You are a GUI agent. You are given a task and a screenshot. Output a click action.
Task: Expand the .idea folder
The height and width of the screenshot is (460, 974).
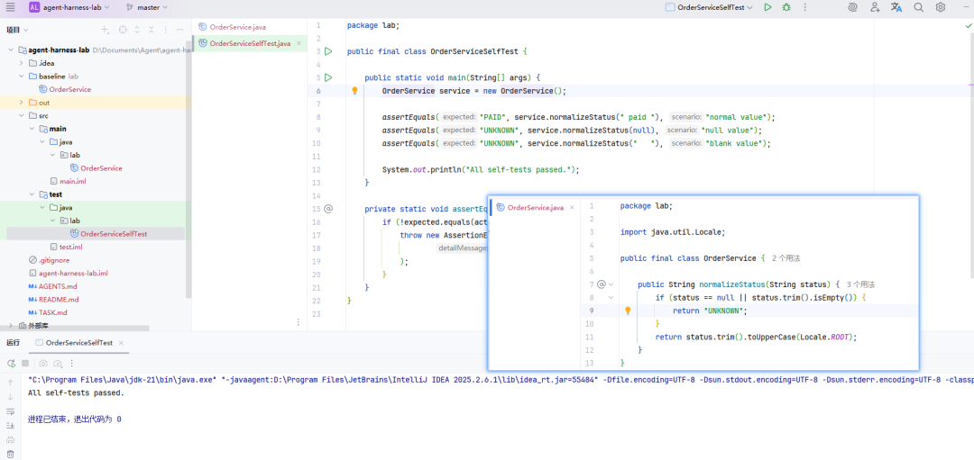click(21, 63)
